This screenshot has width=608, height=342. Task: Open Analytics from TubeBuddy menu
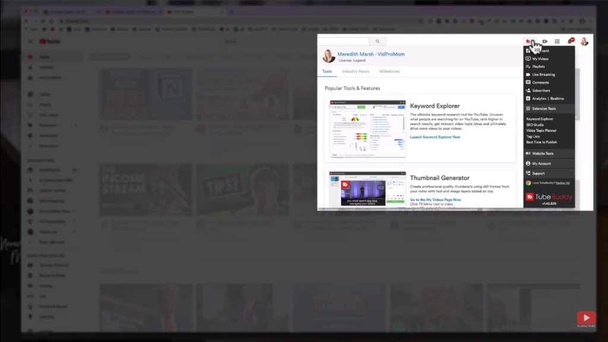click(539, 99)
